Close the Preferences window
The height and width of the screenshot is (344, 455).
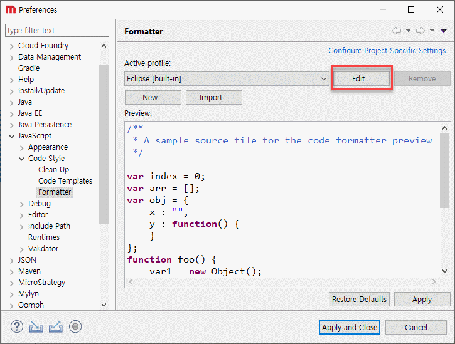[x=439, y=9]
